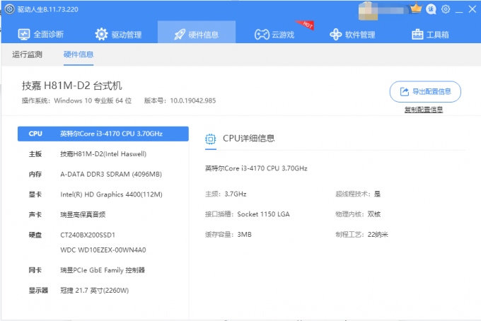Select the 显卡 Intel HD Graphics row
Image resolution: width=481 pixels, height=321 pixels.
pyautogui.click(x=103, y=194)
